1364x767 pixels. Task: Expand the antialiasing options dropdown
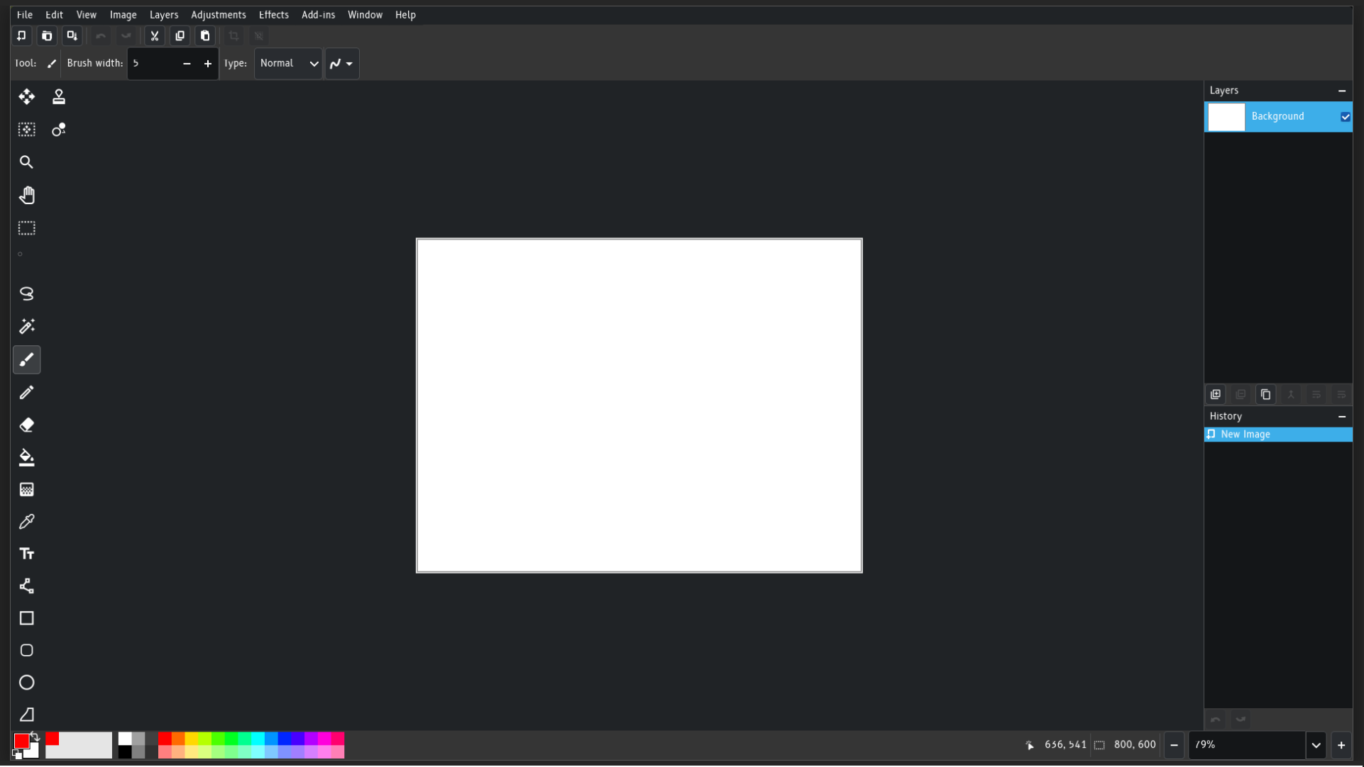[342, 64]
